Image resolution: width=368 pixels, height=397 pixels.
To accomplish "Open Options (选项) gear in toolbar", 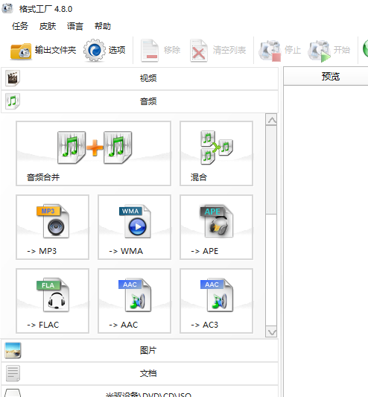I will point(104,51).
